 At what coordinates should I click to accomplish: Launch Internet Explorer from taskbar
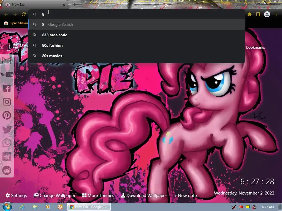pos(22,207)
